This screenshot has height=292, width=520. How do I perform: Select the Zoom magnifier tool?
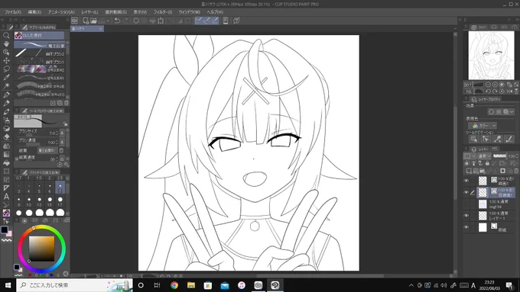[6, 35]
